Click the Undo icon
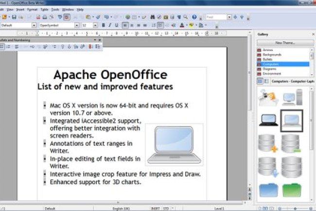 [x=106, y=17]
